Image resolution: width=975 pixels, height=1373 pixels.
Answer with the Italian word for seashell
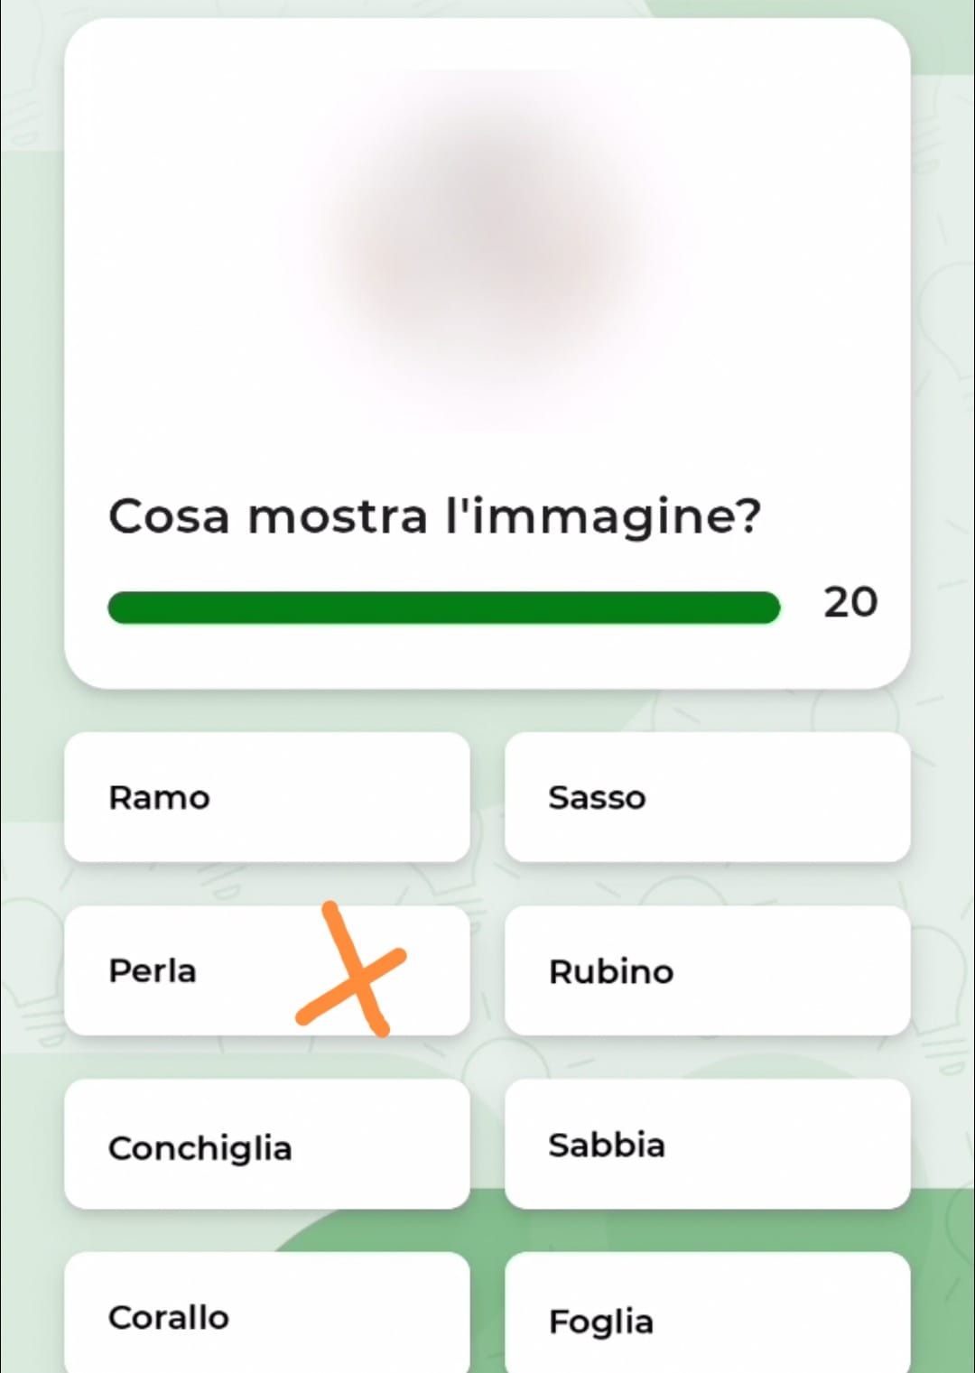(267, 1144)
